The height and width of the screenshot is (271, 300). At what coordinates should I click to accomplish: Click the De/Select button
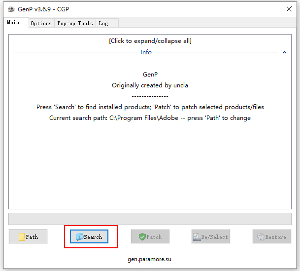[211, 236]
